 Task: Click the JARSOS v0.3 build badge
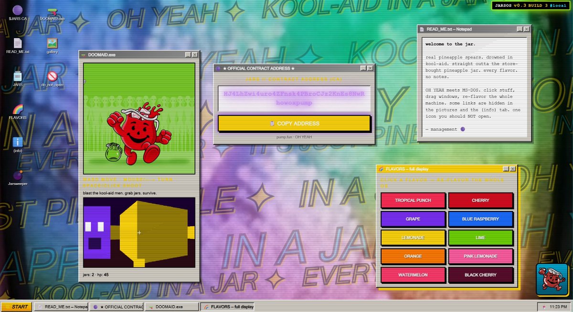[531, 5]
